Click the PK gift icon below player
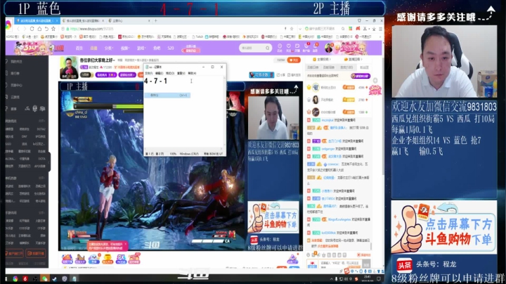Screen dimensions: 506x284 tap(121, 259)
